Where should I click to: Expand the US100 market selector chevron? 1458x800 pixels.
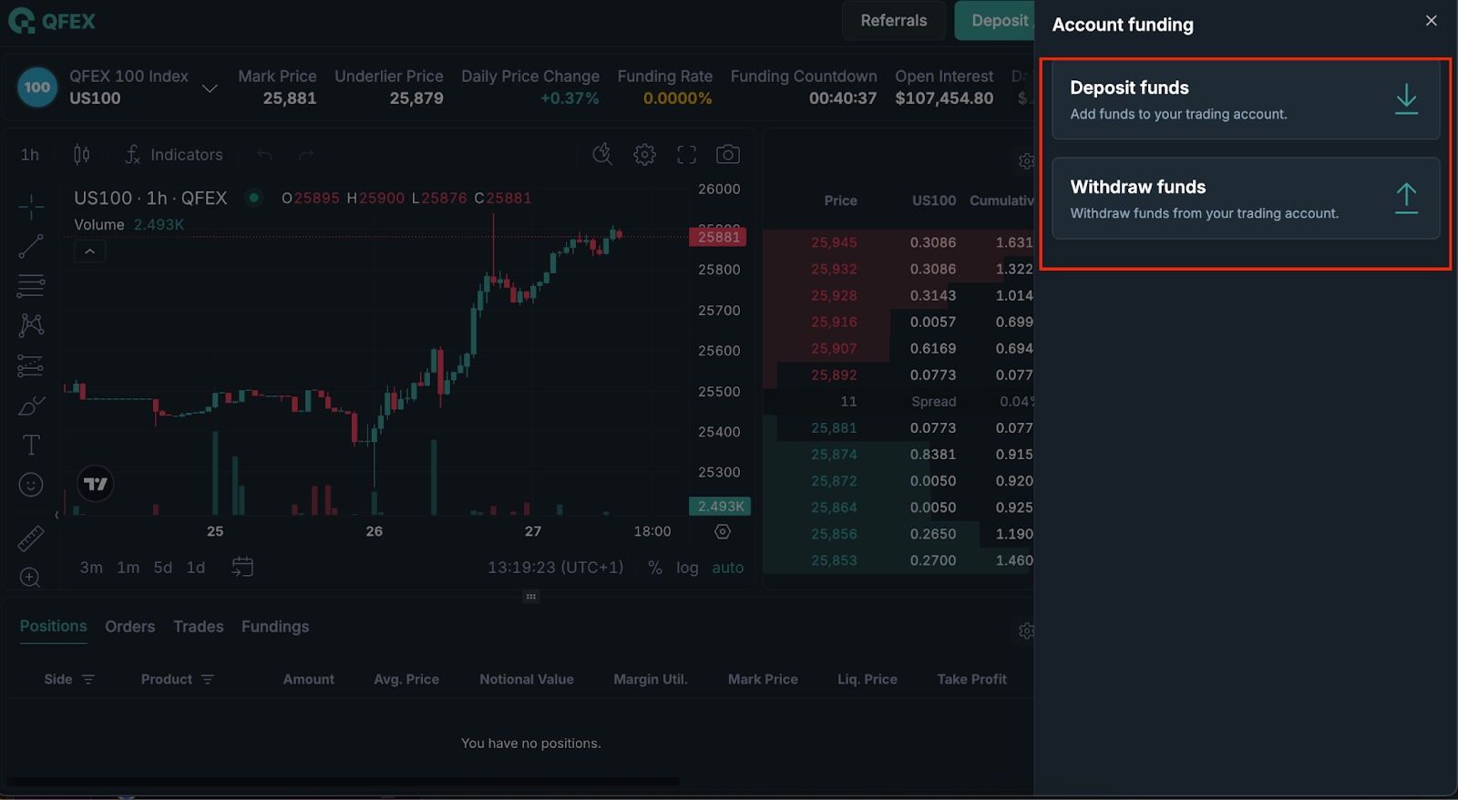tap(210, 88)
